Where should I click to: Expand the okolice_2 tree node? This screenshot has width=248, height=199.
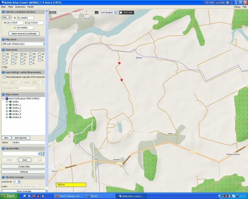coord(7,108)
